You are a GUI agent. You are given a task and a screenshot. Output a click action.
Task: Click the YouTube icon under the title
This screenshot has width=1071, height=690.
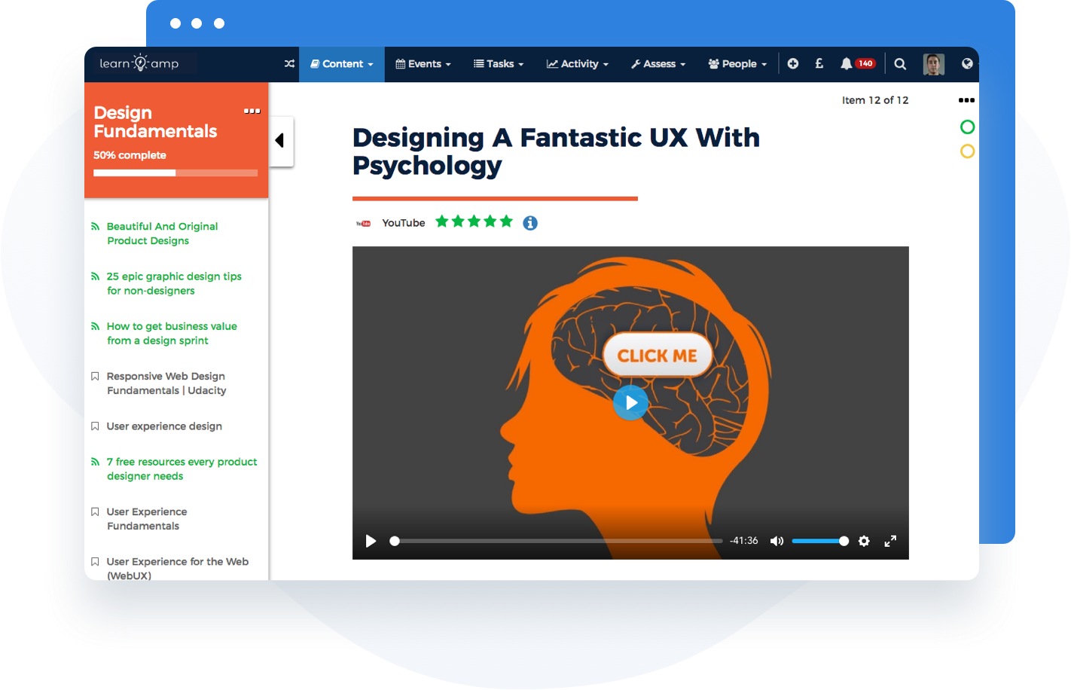point(364,222)
